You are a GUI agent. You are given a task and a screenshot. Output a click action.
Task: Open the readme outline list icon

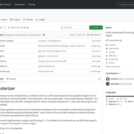(99, 79)
